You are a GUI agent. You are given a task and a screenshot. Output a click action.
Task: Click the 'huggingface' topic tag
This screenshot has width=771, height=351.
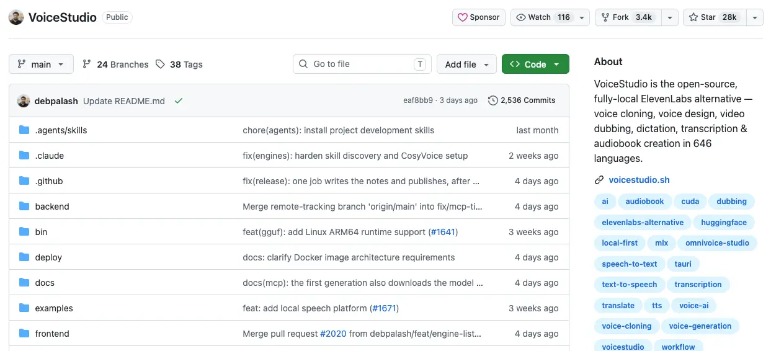pyautogui.click(x=724, y=222)
